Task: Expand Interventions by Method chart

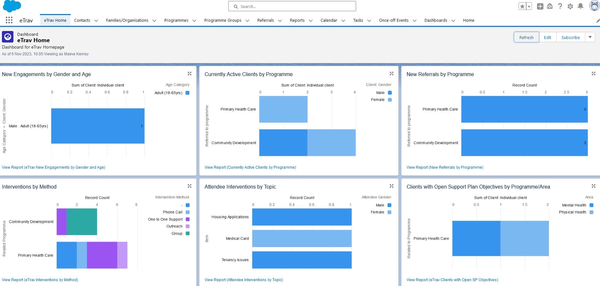Action: (x=190, y=186)
